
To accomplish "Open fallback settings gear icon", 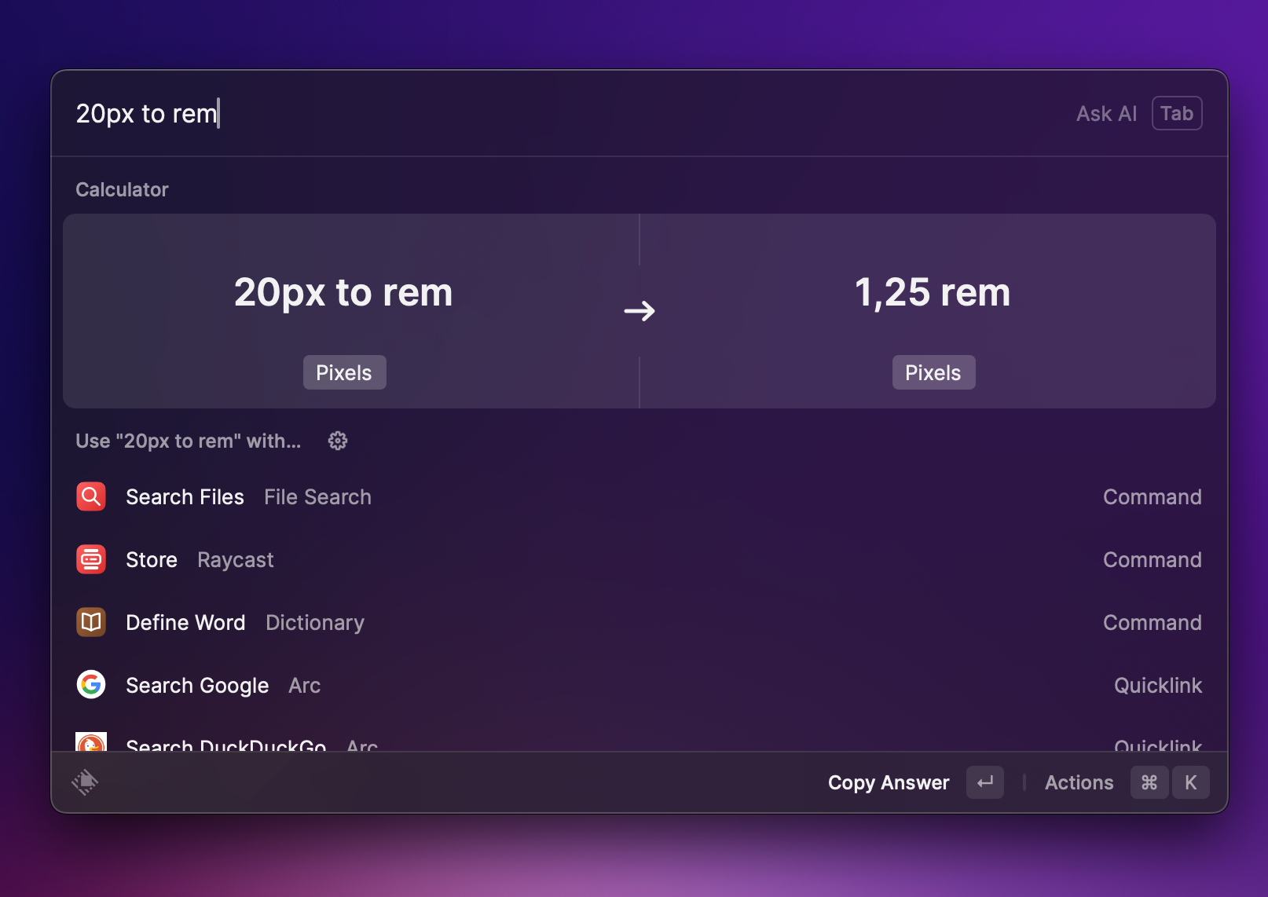I will click(x=338, y=441).
